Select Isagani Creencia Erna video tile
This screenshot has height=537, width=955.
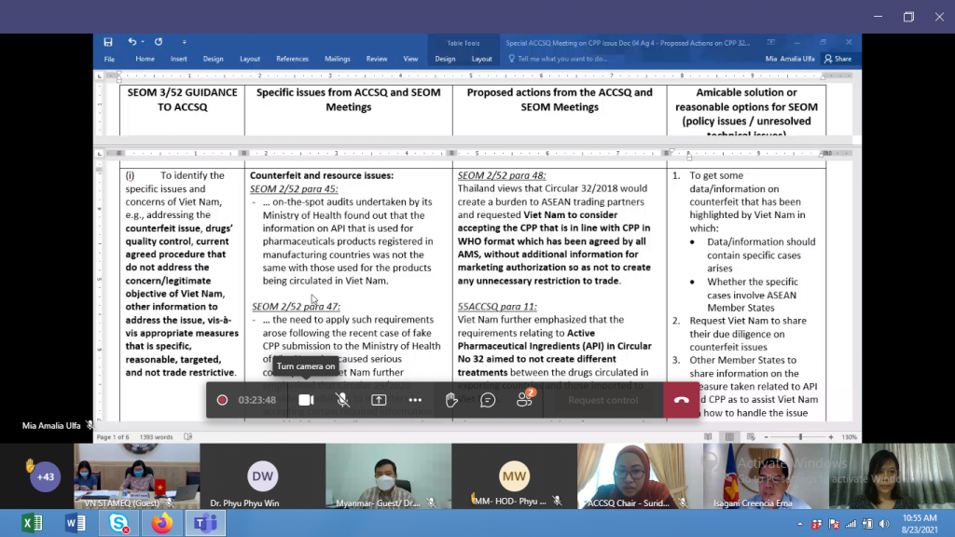tap(766, 476)
